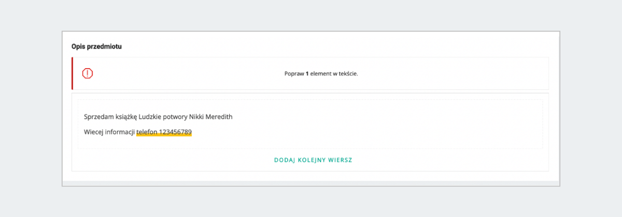Click the red vertical bar of the alert
622x217 pixels.
(73, 73)
